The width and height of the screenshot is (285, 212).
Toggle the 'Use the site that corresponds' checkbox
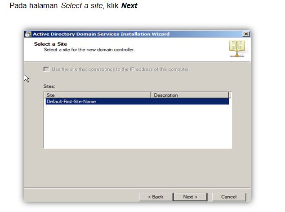click(x=46, y=69)
